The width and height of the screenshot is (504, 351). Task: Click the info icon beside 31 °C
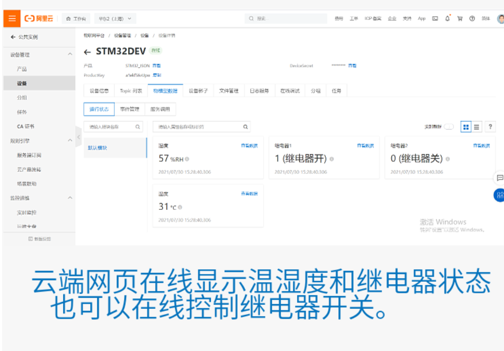(x=180, y=207)
